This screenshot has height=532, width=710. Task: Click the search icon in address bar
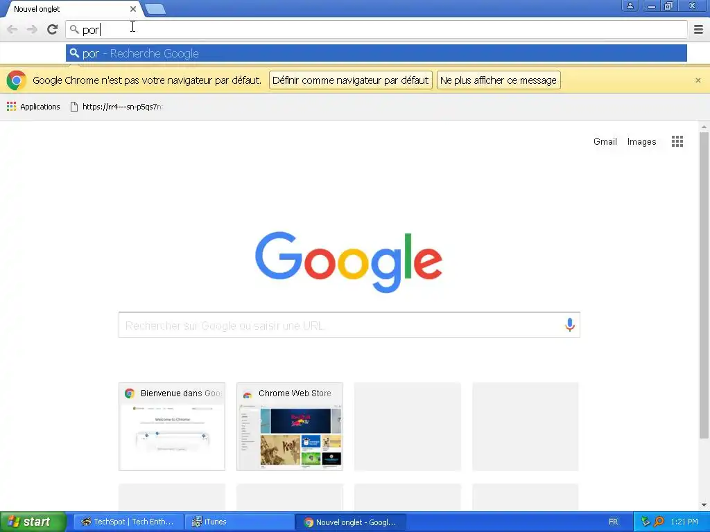point(74,30)
